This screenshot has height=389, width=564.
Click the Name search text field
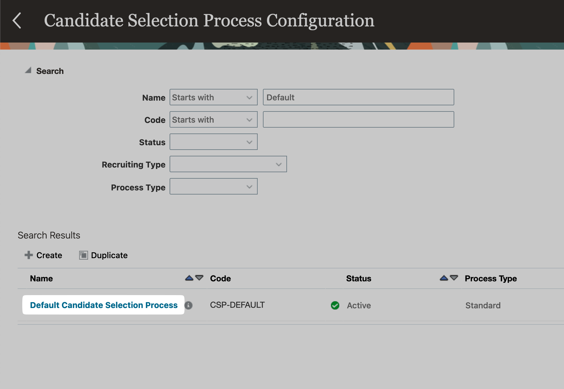(358, 97)
